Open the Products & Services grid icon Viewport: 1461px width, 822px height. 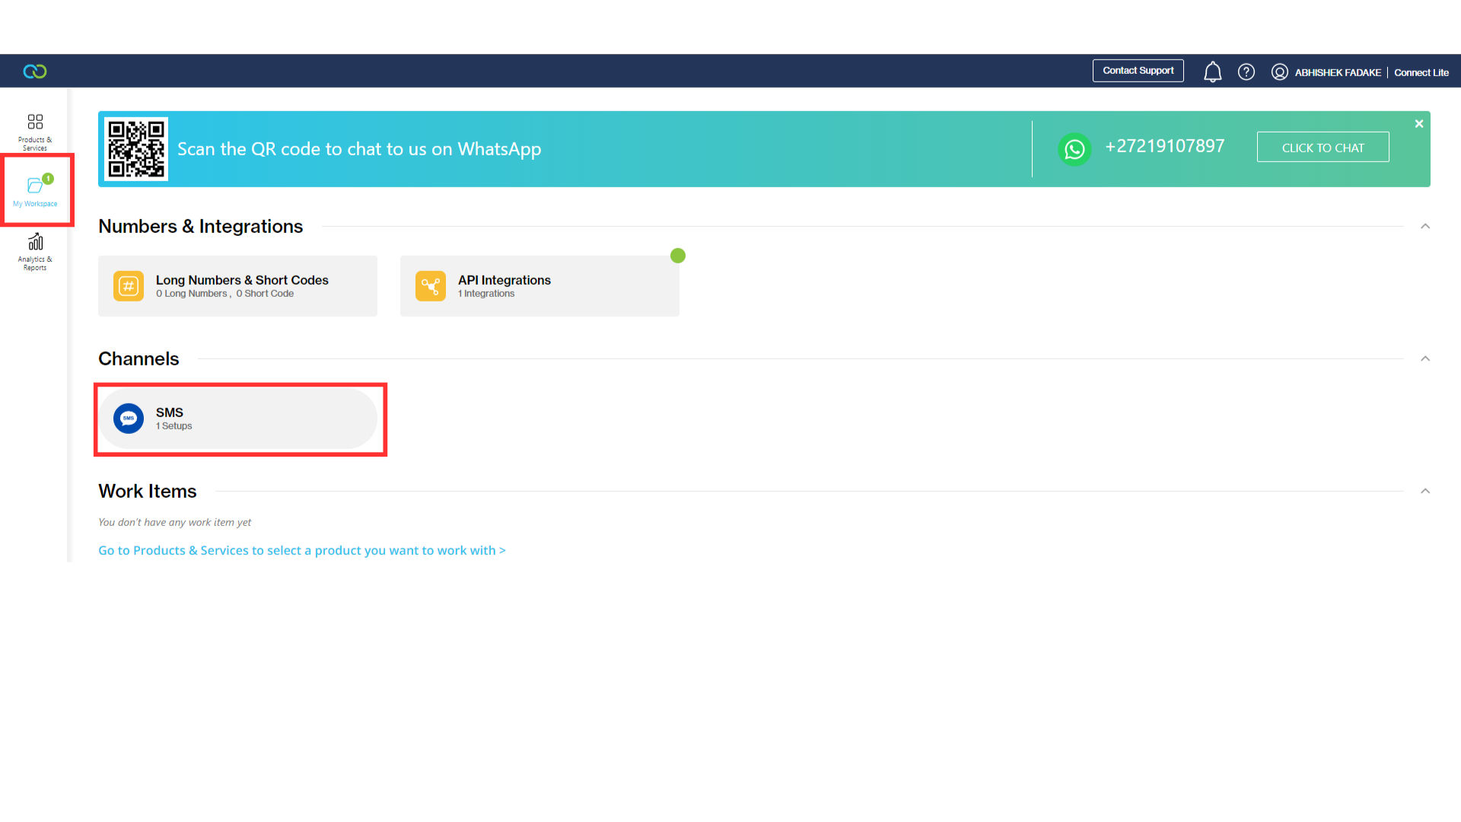[x=35, y=122]
